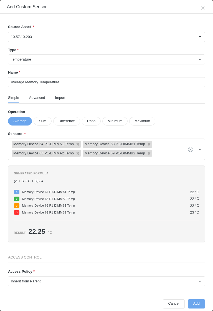Screen dimensions: 213x311
Task: Select the Maximum operation
Action: point(142,121)
